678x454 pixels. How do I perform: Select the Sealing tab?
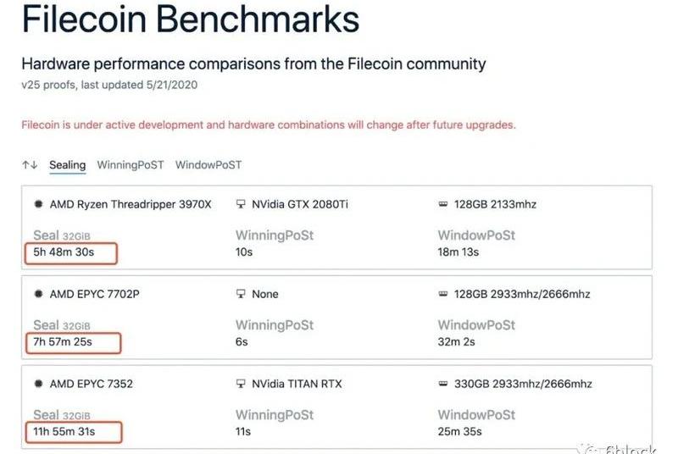pyautogui.click(x=67, y=165)
